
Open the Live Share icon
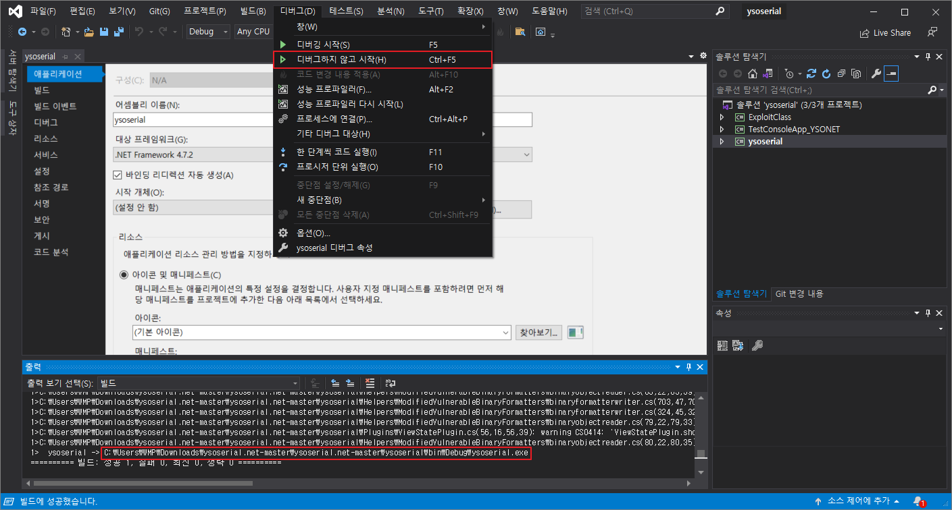(864, 32)
